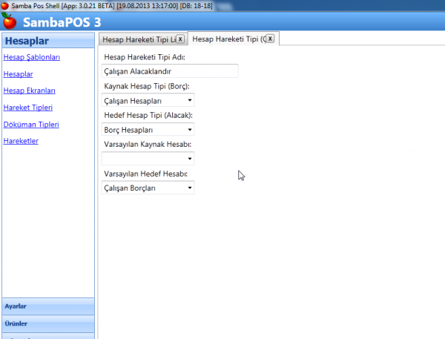Click the SambaPOS tomato logo

[x=10, y=20]
